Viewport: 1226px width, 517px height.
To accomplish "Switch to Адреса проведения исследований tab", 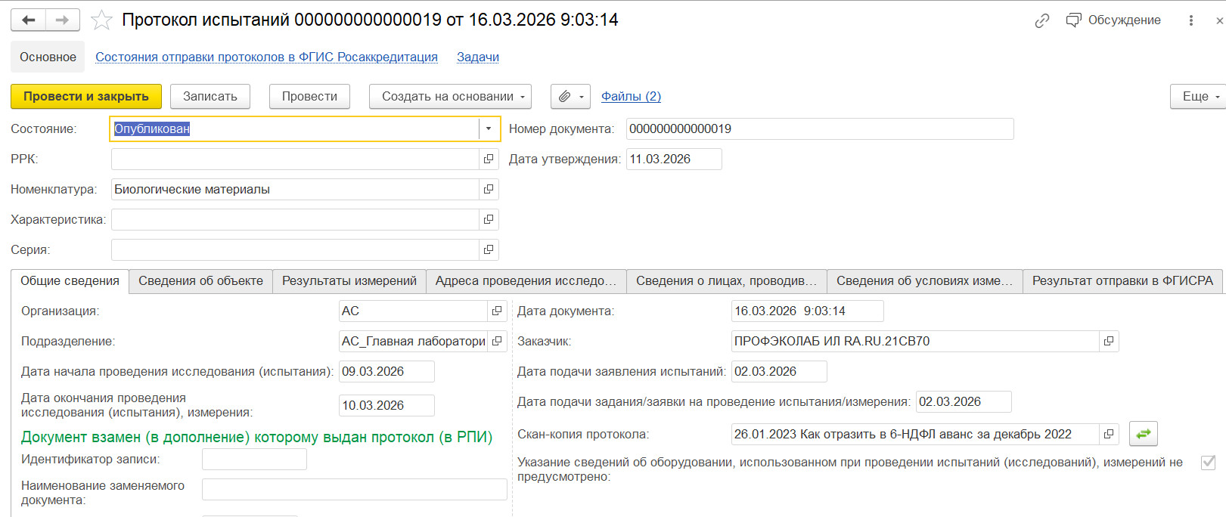I will 526,281.
